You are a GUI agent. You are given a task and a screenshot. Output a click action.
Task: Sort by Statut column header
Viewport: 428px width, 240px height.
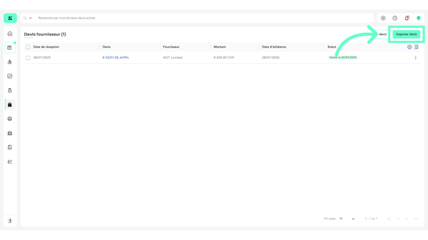[332, 47]
